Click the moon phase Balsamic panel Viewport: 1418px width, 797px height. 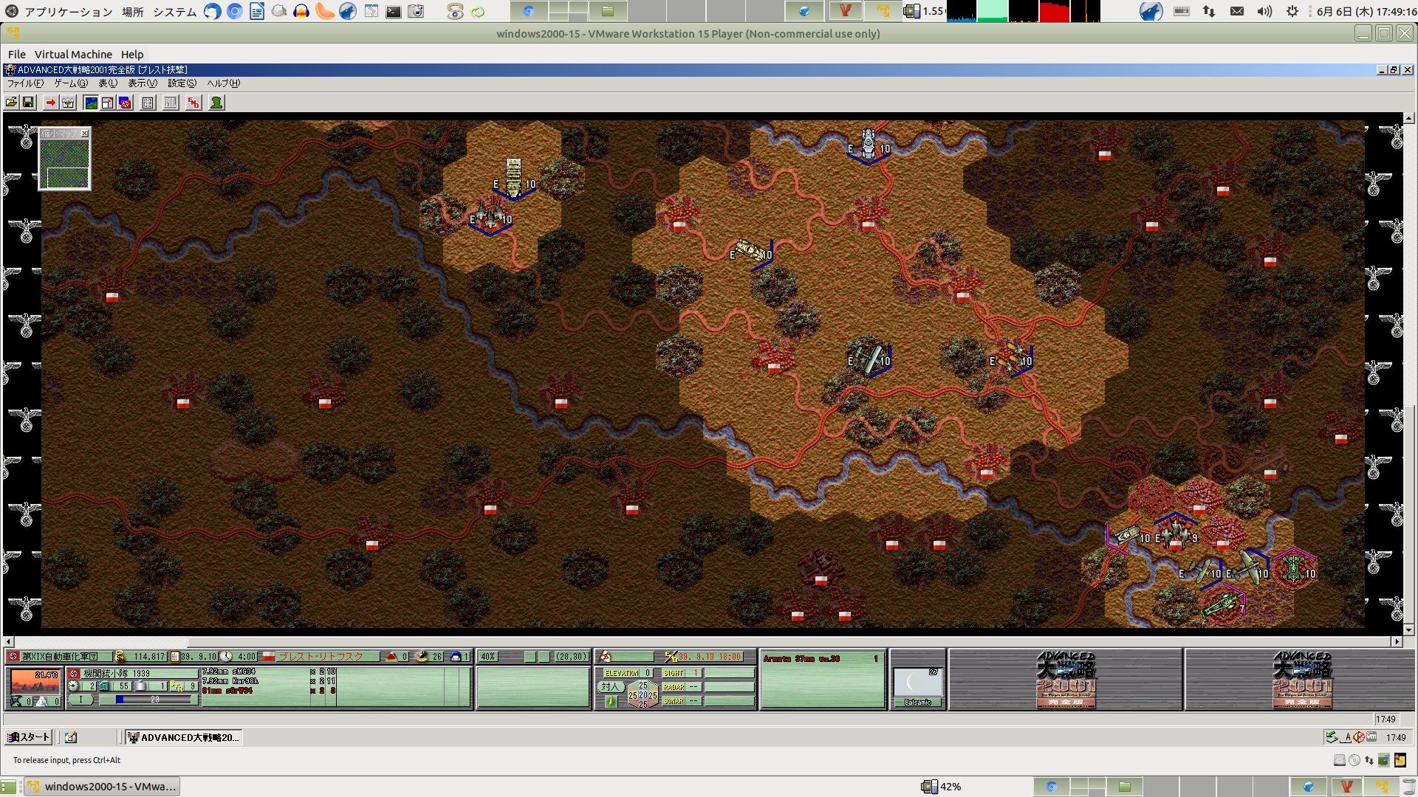click(x=917, y=688)
